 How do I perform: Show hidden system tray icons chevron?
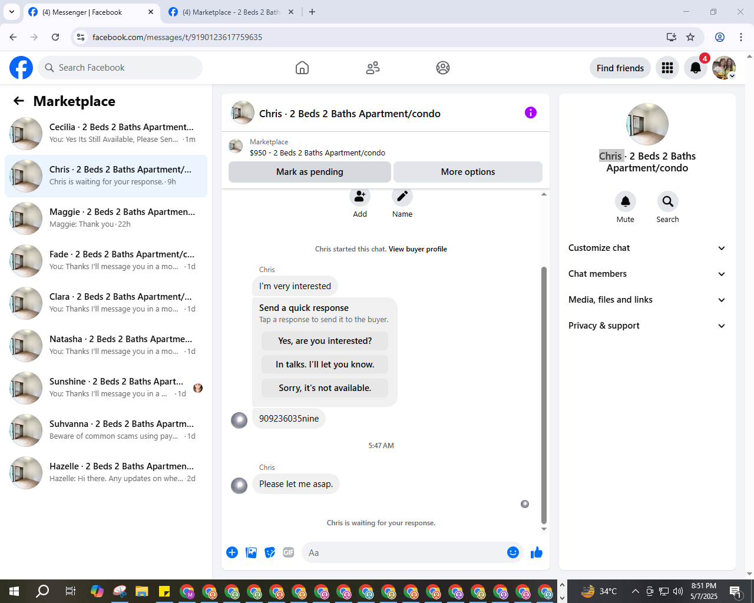click(635, 591)
